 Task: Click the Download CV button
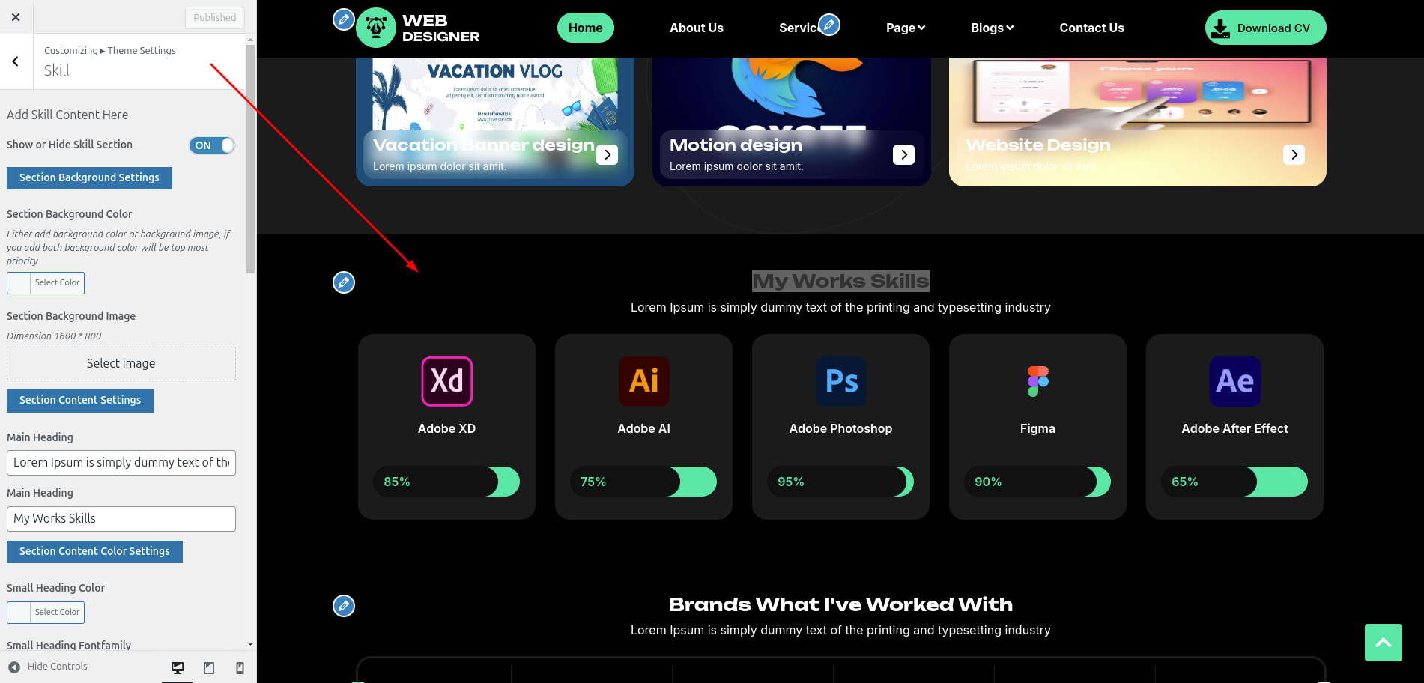pyautogui.click(x=1265, y=28)
